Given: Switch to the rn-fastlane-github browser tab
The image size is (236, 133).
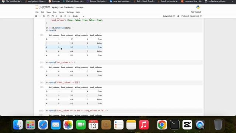Looking at the screenshot, I should tap(215, 1).
